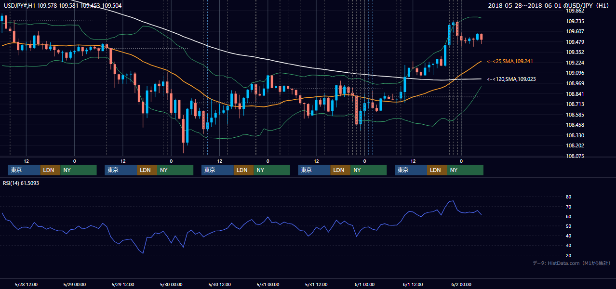The image size is (616, 289).
Task: Click the 5/30 00:00 time axis label
Action: pos(171,284)
